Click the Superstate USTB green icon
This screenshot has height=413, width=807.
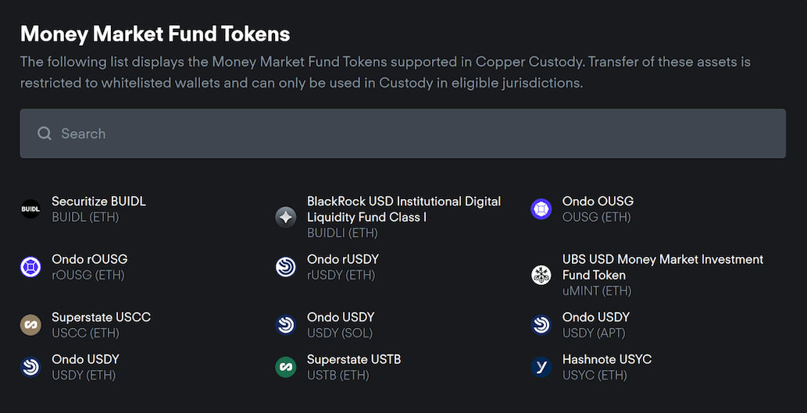click(x=286, y=367)
